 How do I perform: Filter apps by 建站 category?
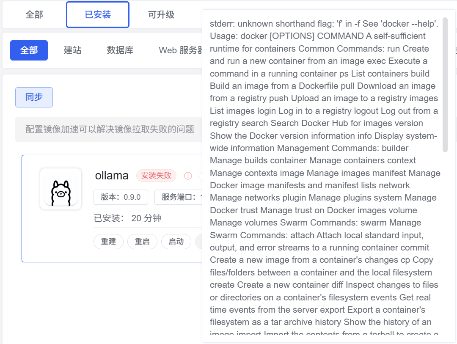coord(73,50)
